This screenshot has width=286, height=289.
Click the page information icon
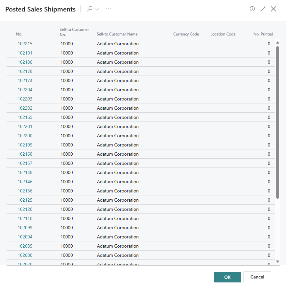click(x=252, y=9)
